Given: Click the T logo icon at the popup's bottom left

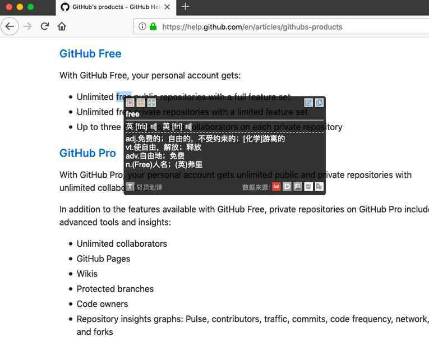Looking at the screenshot, I should [x=130, y=187].
